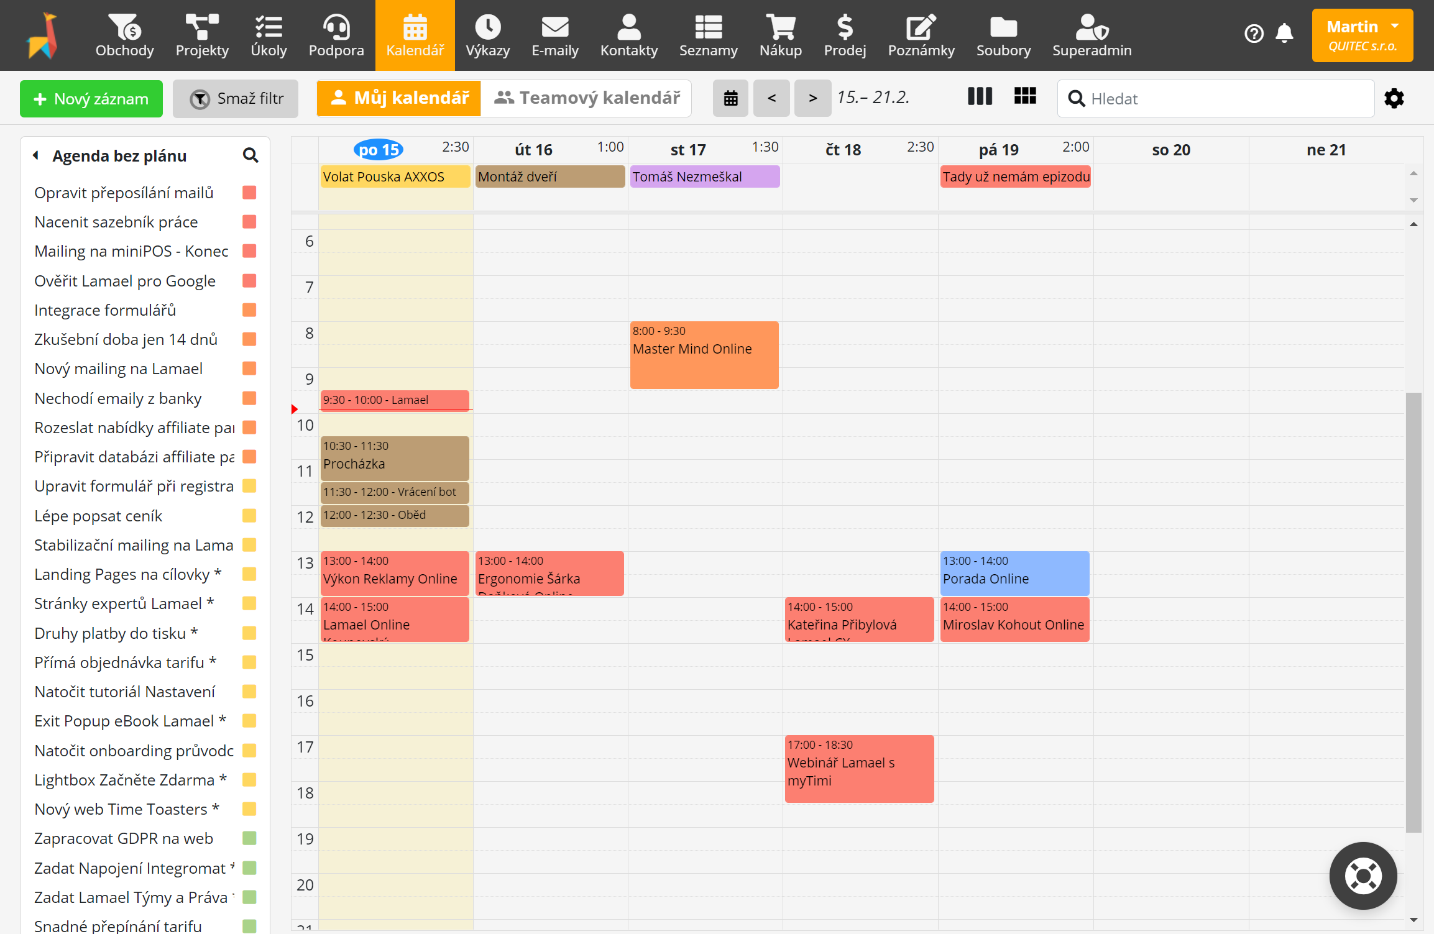Click the notifications bell icon

pyautogui.click(x=1284, y=33)
